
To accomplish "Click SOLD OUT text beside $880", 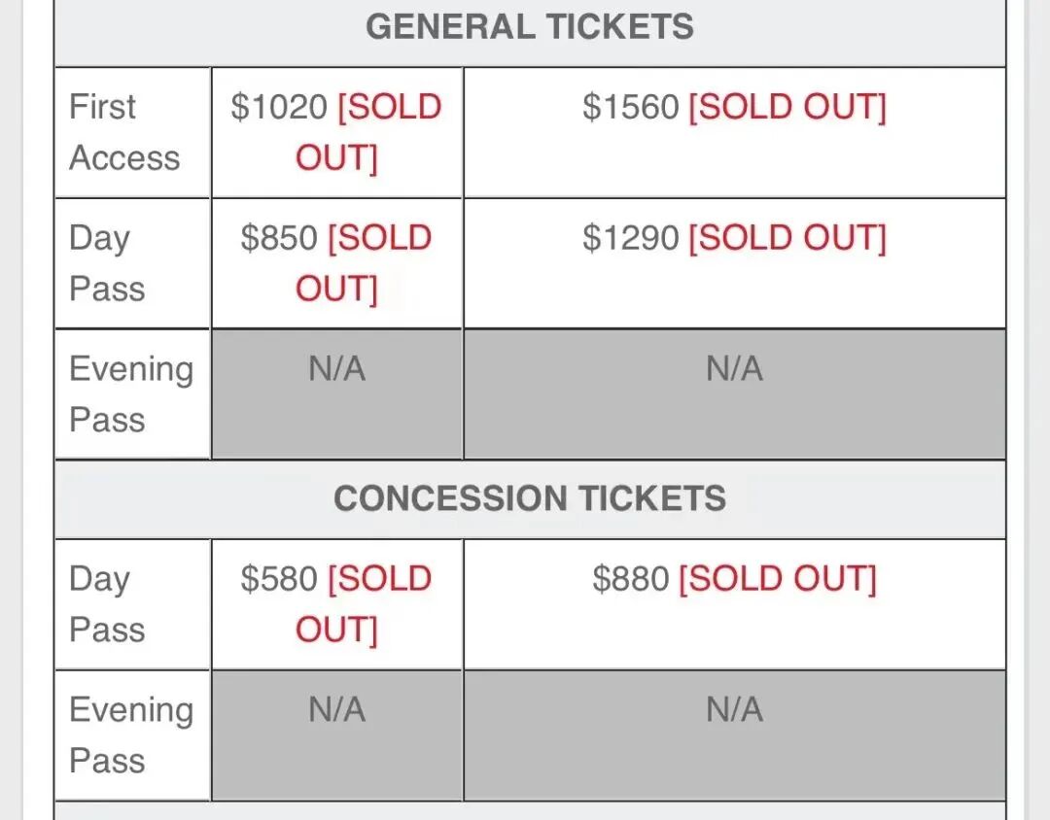I will click(778, 579).
